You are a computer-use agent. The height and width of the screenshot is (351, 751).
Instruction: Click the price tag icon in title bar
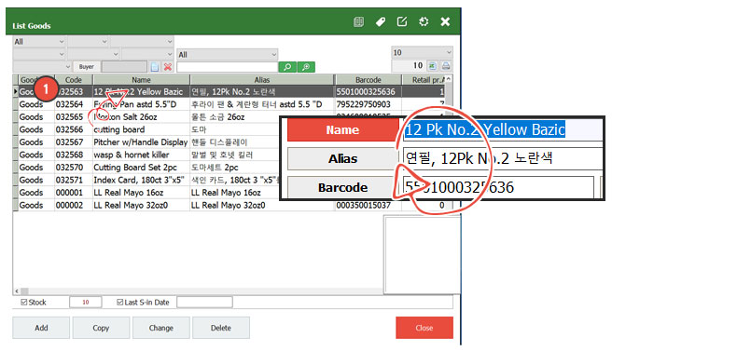point(381,21)
